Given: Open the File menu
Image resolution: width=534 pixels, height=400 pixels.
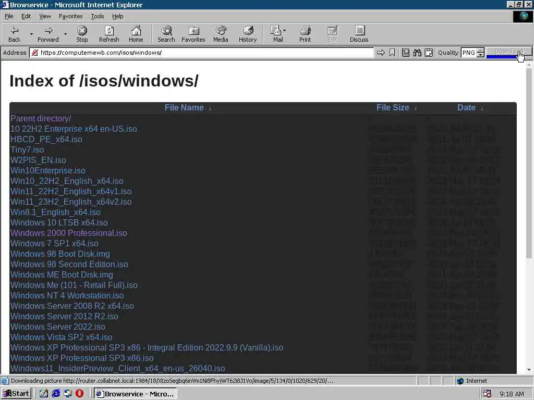Looking at the screenshot, I should [x=9, y=16].
